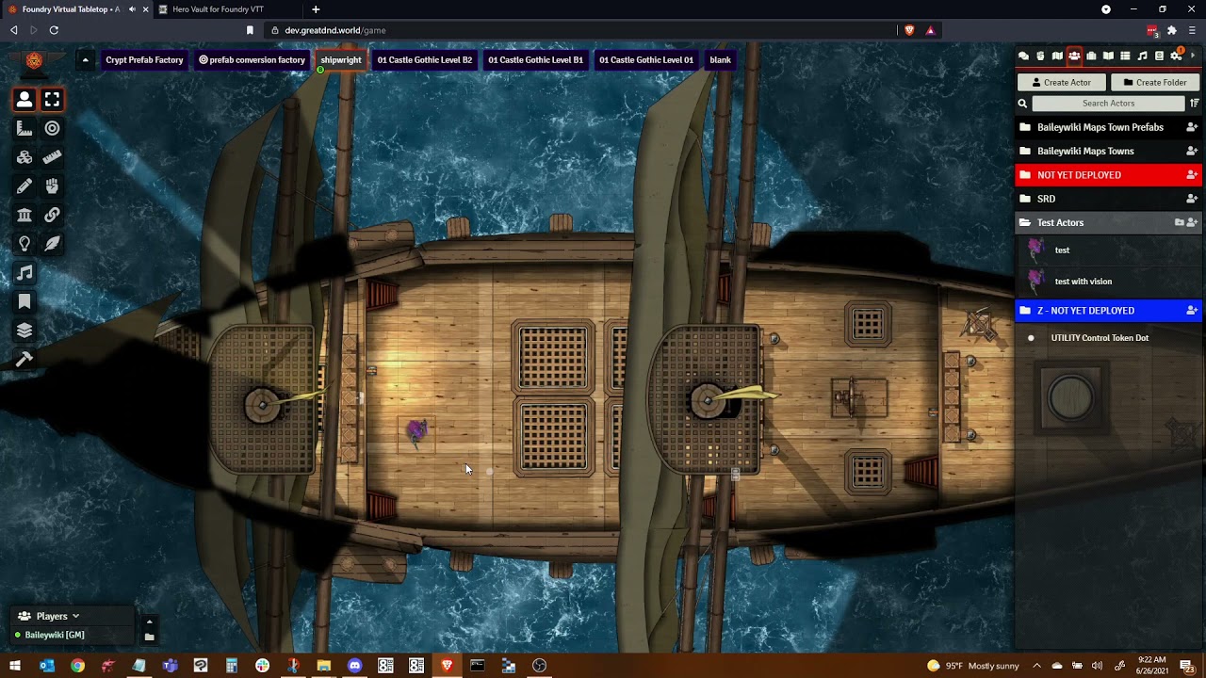
Task: Collapse the Test Actors folder
Action: click(1060, 222)
